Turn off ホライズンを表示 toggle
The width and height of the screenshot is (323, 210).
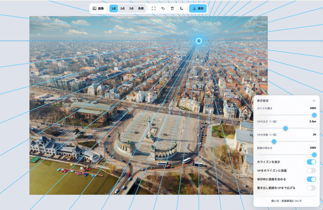point(311,162)
